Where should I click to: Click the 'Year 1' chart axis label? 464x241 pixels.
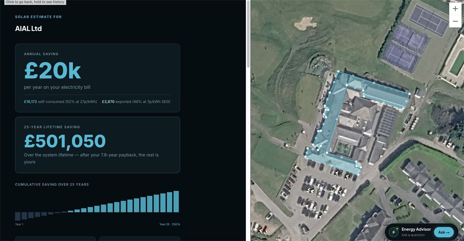[19, 224]
